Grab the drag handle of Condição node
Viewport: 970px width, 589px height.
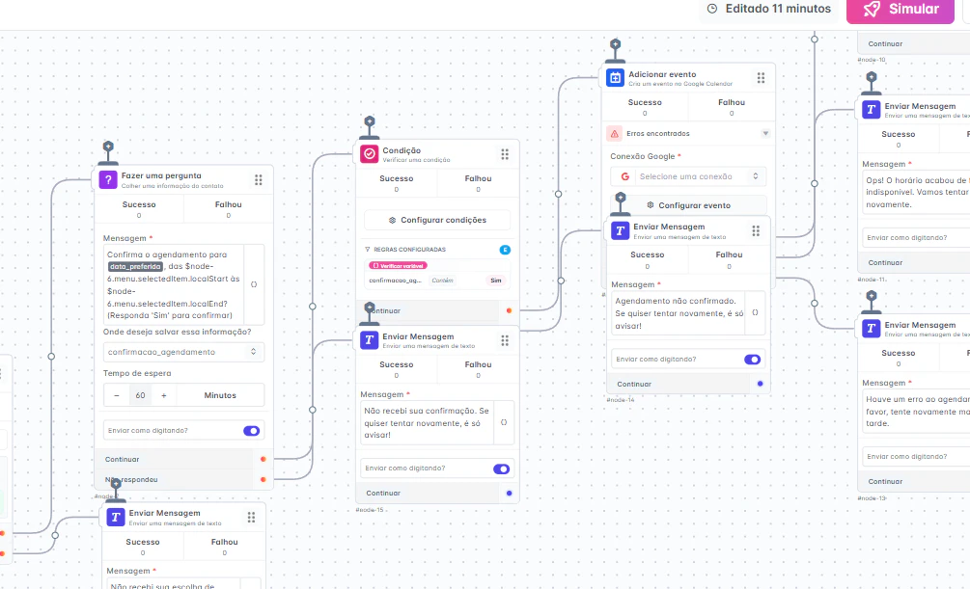(505, 154)
